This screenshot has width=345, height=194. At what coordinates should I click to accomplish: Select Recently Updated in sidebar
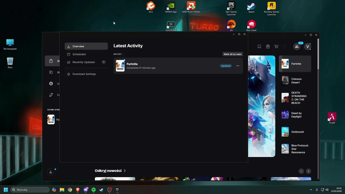[86, 62]
